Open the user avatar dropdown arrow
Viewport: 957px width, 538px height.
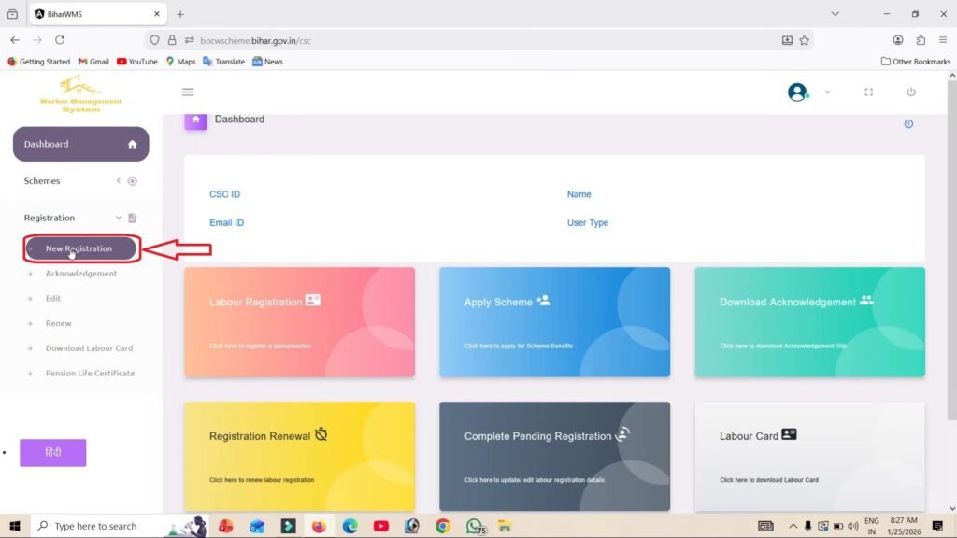(826, 92)
